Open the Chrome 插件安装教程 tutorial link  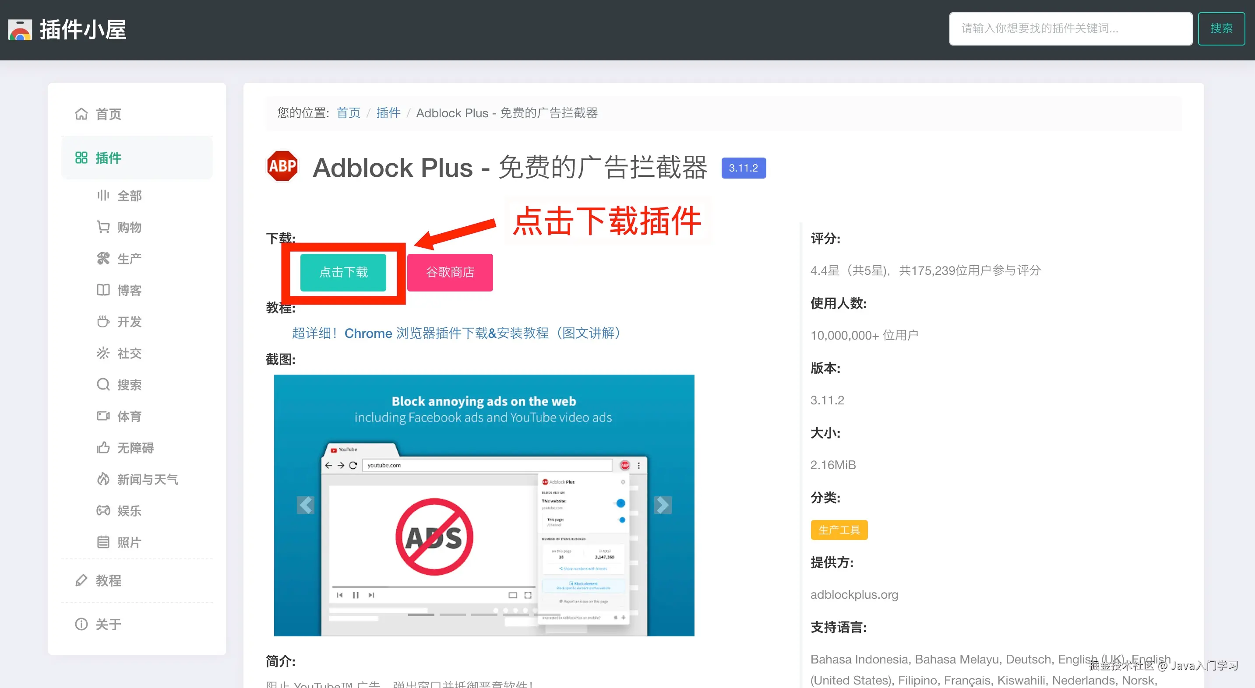click(x=455, y=333)
